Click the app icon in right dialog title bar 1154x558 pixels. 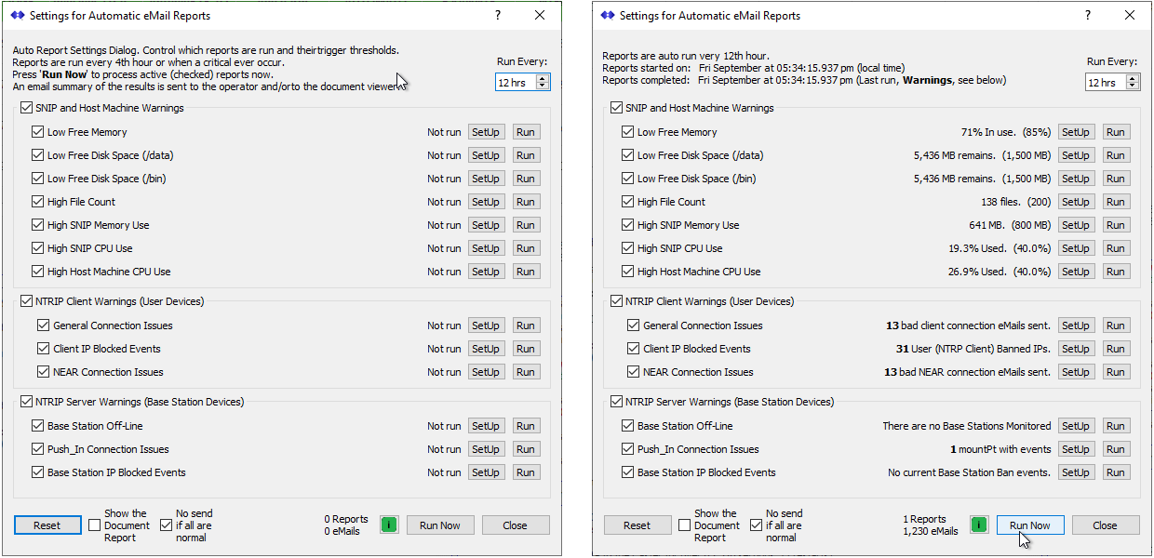point(608,16)
